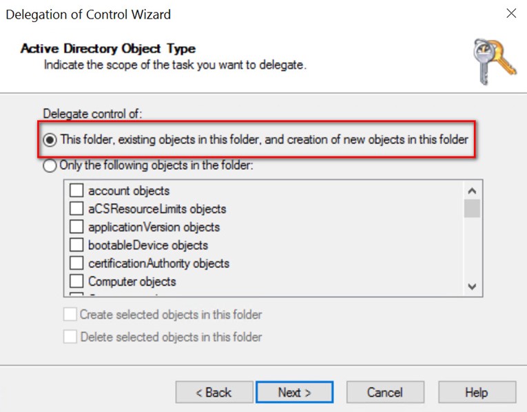
Task: Click the account objects list label
Action: 129,191
